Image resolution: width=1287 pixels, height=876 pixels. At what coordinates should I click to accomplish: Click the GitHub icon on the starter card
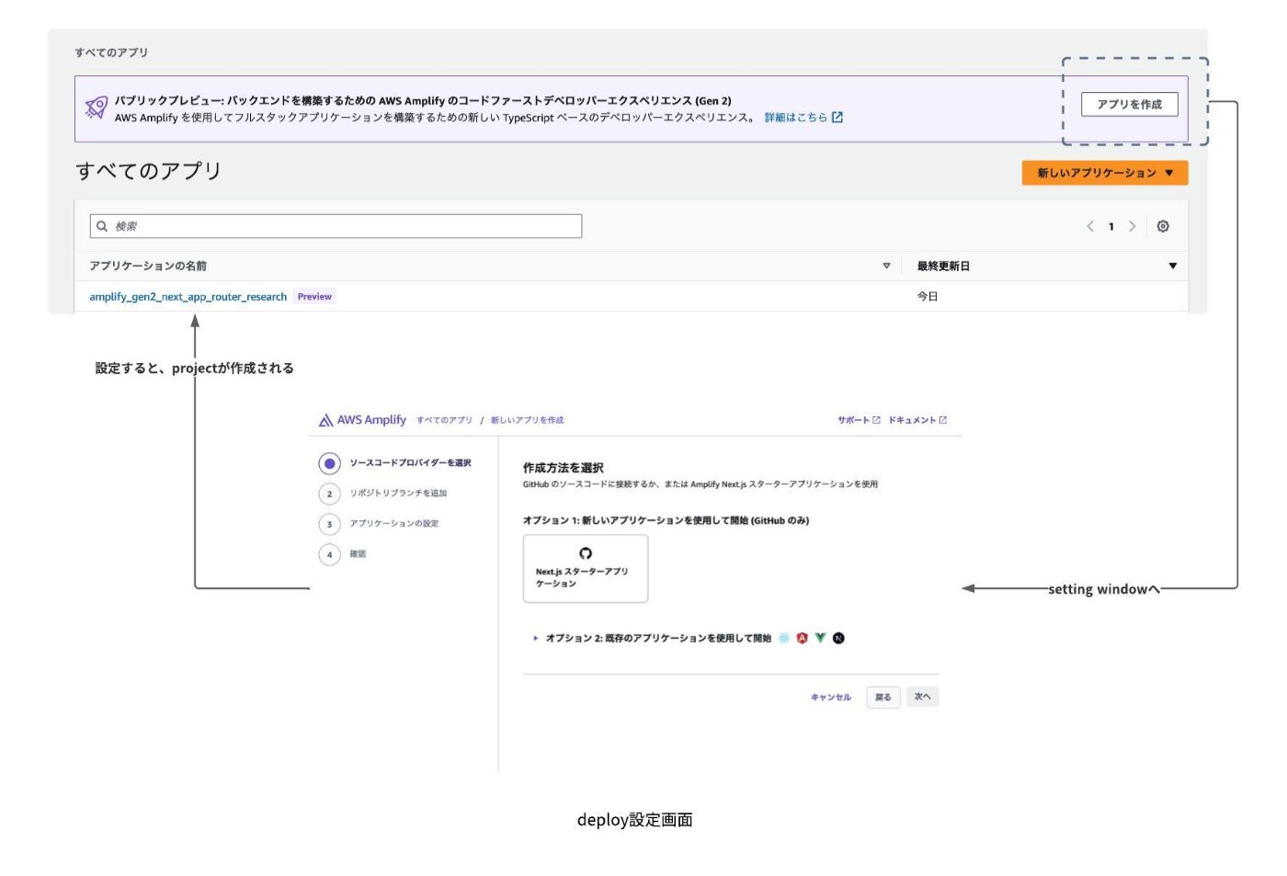pyautogui.click(x=586, y=553)
